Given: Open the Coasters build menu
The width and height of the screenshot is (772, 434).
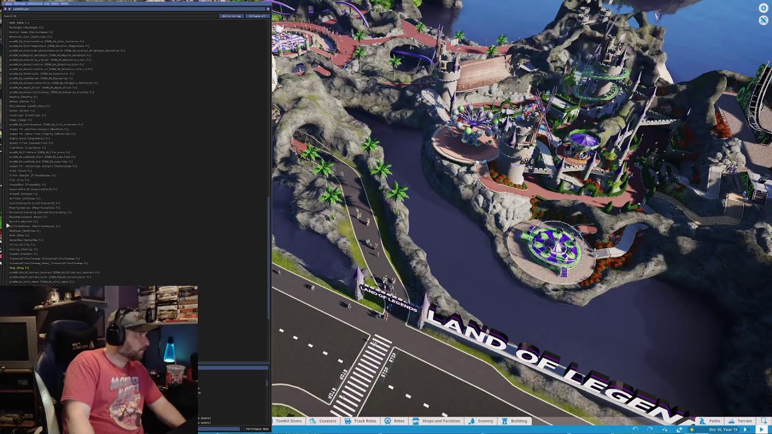Looking at the screenshot, I should (x=323, y=421).
